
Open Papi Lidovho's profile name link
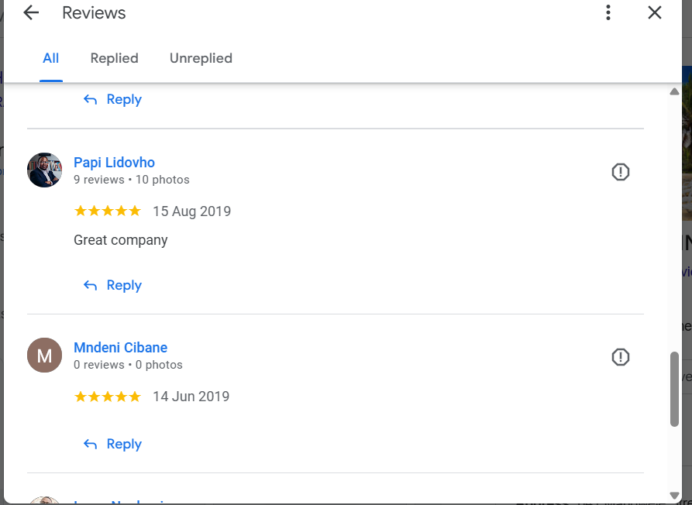[x=114, y=163]
